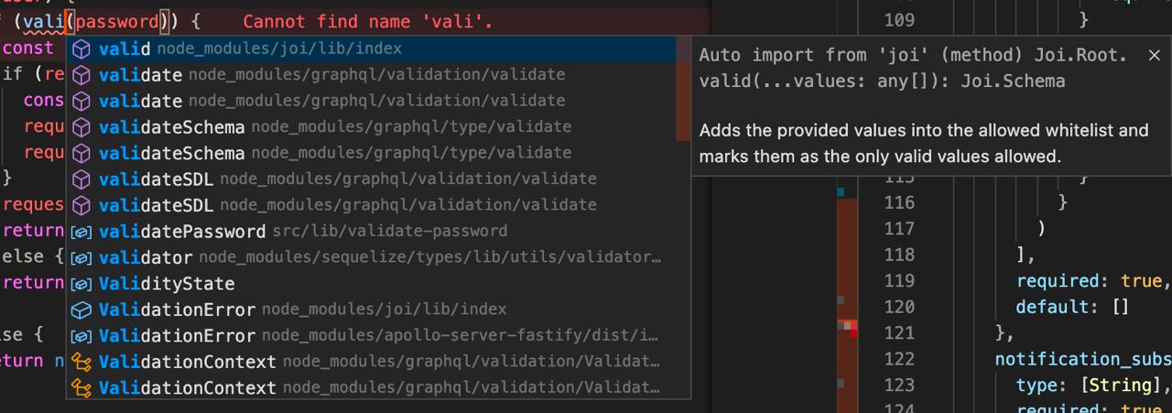Select the validator sequelize suggestion
The height and width of the screenshot is (413, 1172).
(x=377, y=257)
